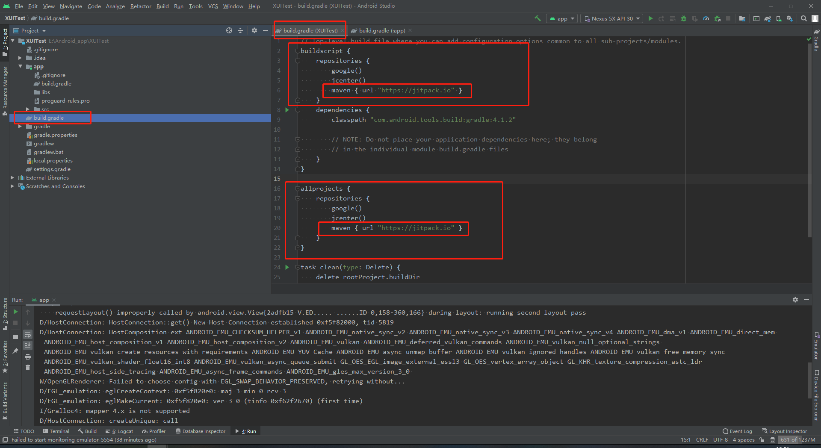Click the Attach Debugger to Process icon
This screenshot has height=448, width=821.
[x=717, y=18]
